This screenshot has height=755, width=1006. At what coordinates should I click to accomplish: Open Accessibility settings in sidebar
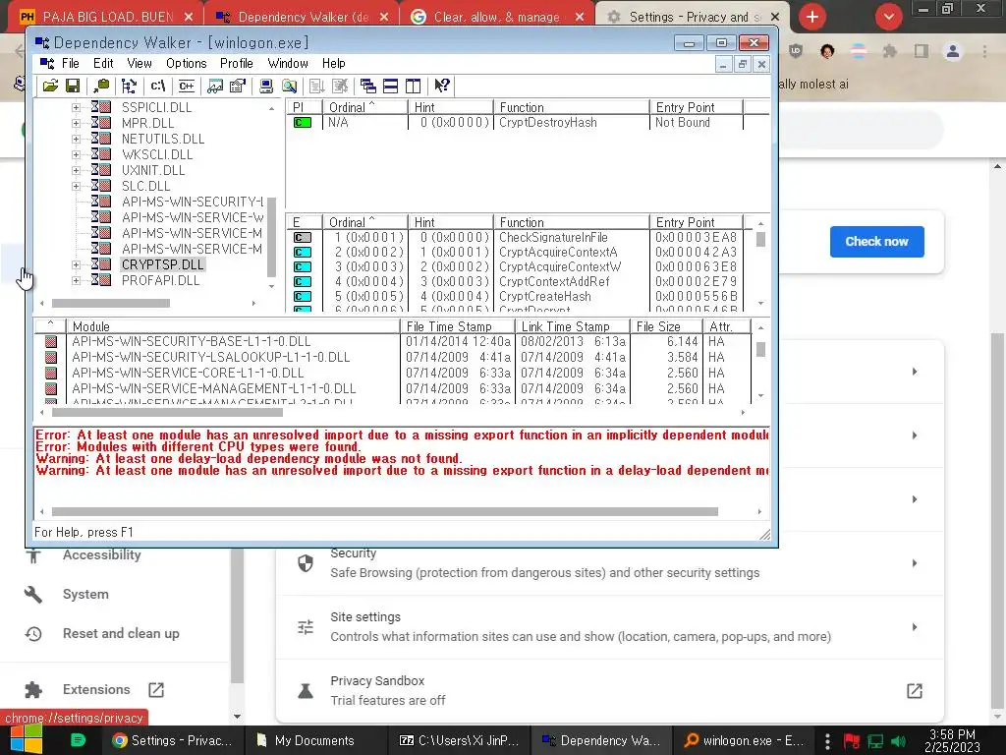101,554
